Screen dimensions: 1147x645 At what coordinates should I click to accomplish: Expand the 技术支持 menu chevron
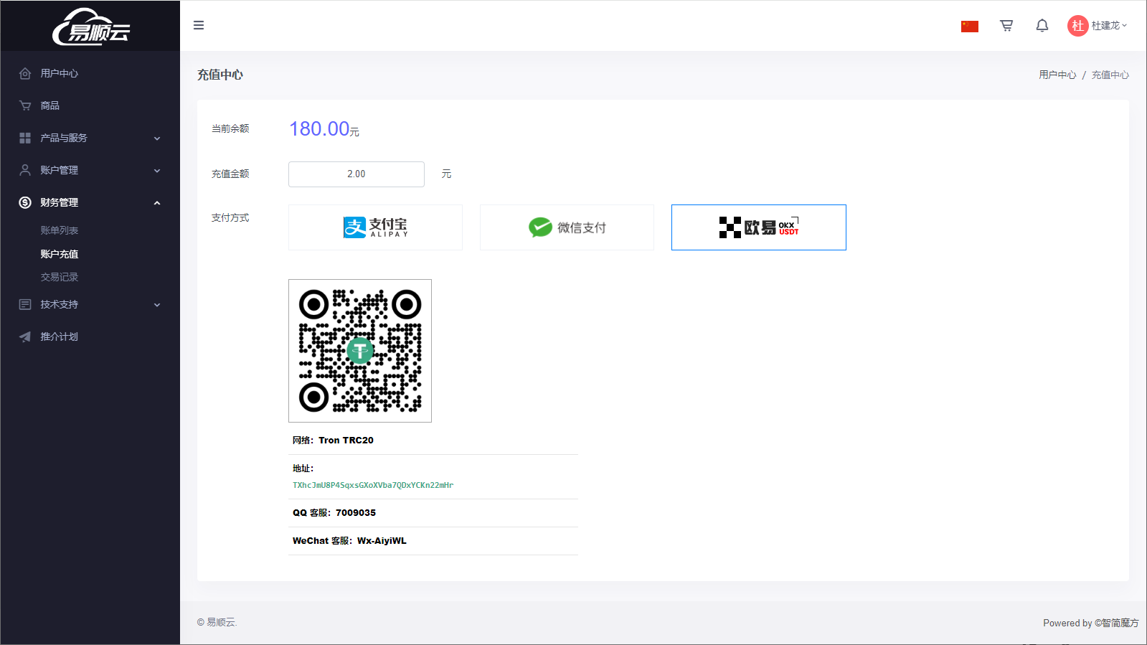point(157,305)
